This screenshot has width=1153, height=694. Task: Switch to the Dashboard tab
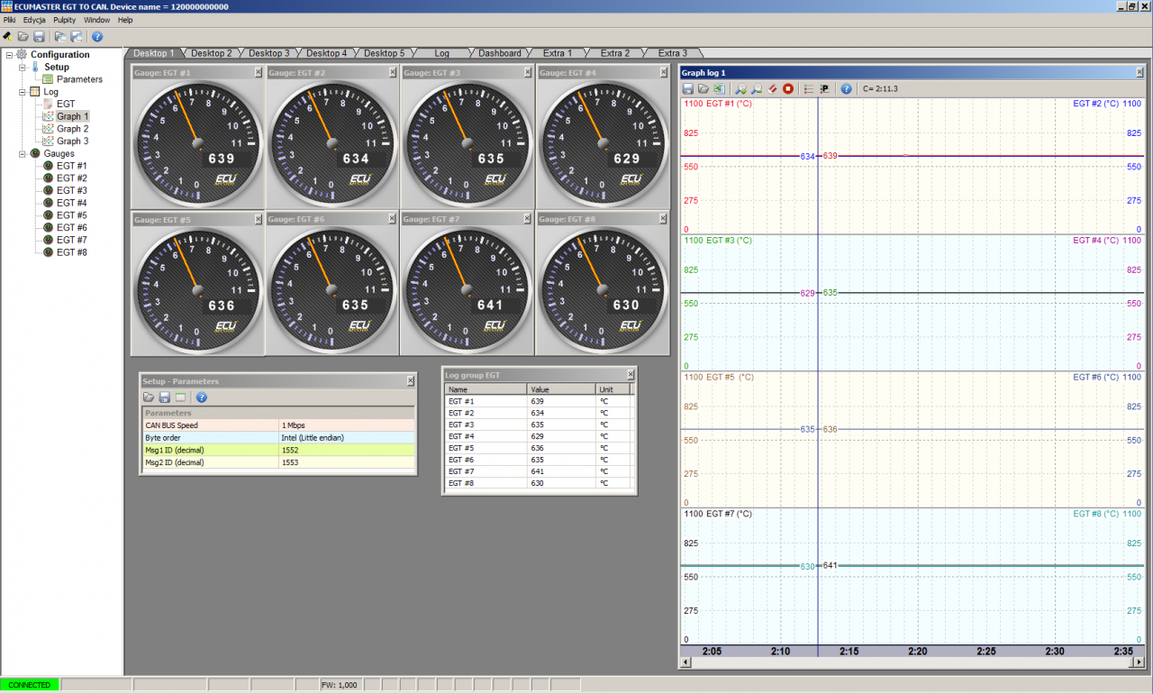pyautogui.click(x=499, y=53)
